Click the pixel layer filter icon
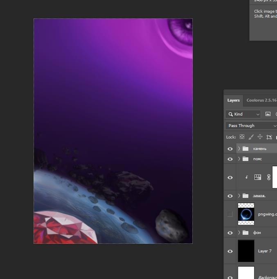 pyautogui.click(x=268, y=114)
